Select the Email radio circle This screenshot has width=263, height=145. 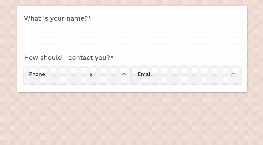click(232, 75)
